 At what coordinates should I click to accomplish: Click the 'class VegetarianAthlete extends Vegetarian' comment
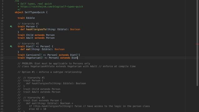click(x=77, y=66)
